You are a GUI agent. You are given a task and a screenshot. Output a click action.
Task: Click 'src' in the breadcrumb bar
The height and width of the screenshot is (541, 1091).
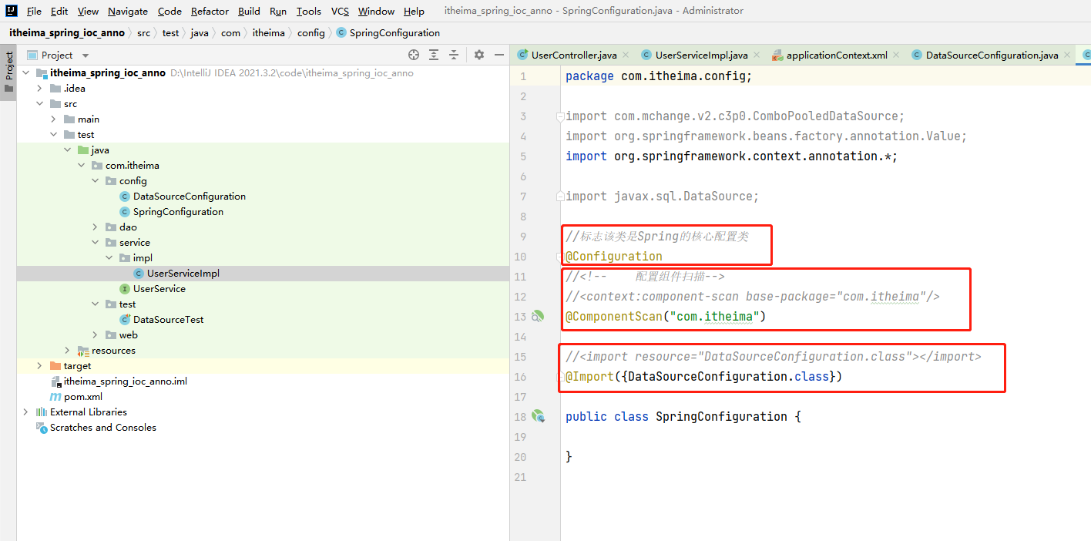(x=143, y=33)
